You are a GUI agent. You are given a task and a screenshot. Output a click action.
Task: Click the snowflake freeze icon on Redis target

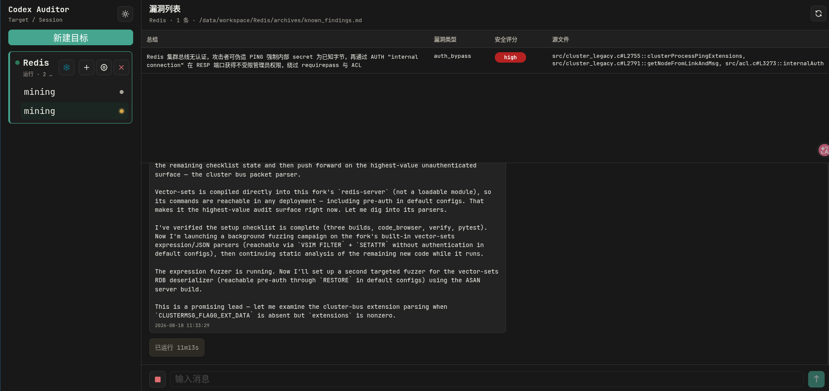(67, 67)
